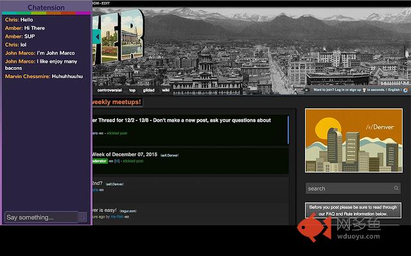Collapse the chat panel with the teal arrow
This screenshot has height=256, width=411.
pyautogui.click(x=96, y=37)
